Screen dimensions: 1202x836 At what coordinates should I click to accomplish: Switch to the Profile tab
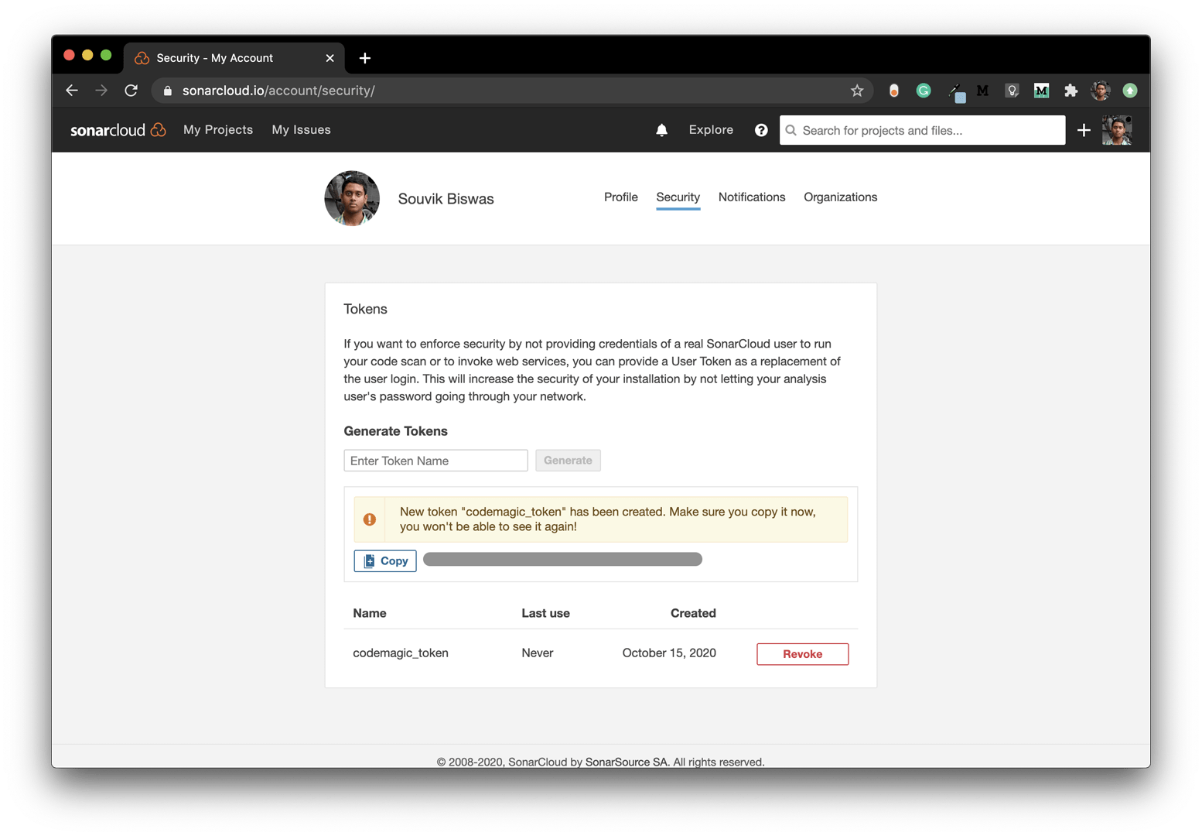tap(621, 197)
